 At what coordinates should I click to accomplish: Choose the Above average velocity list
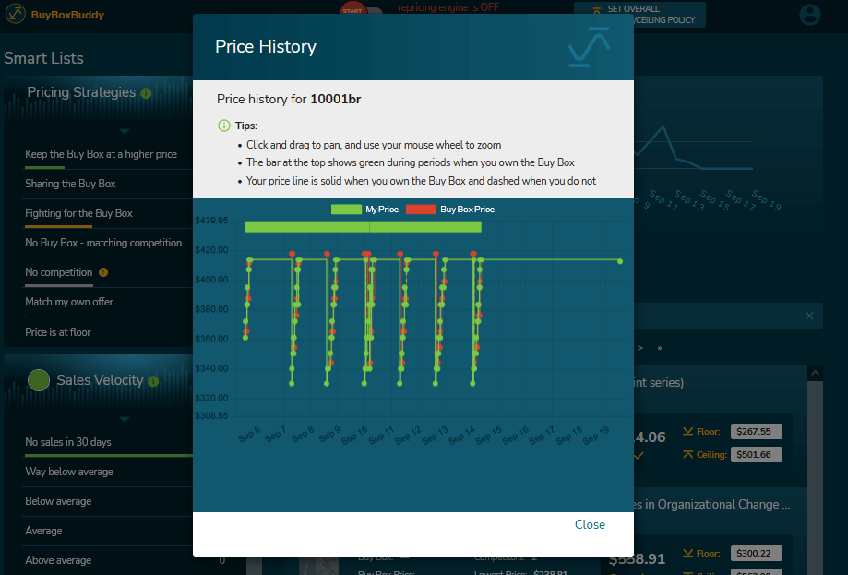click(x=58, y=560)
